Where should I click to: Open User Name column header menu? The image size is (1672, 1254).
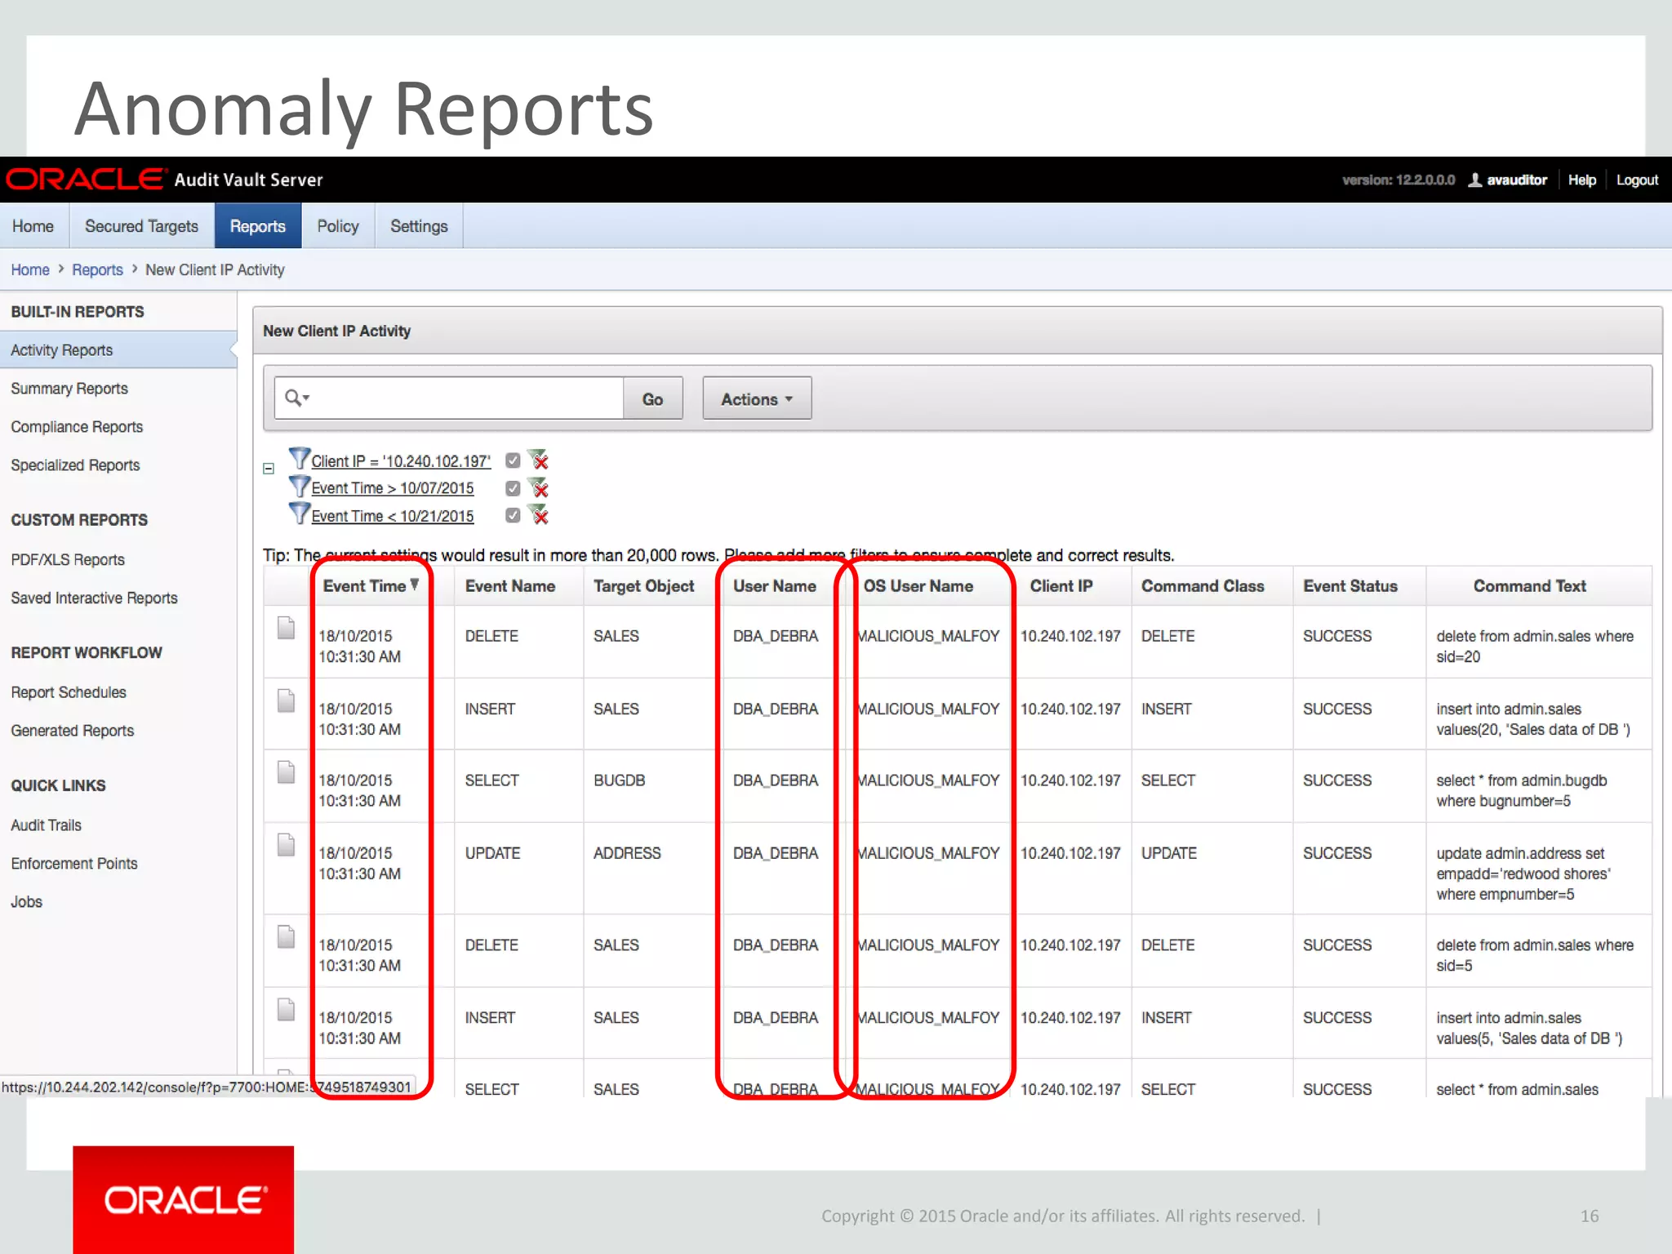tap(774, 586)
